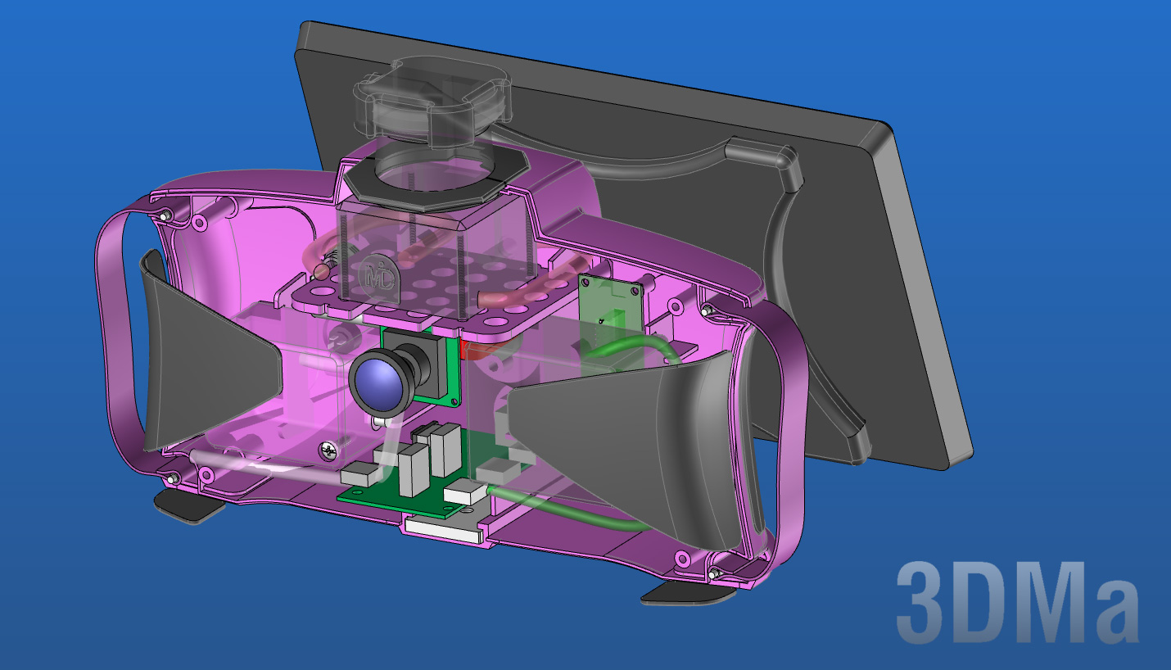The image size is (1171, 670).
Task: Click the left purple strap handle
Action: coord(115,328)
